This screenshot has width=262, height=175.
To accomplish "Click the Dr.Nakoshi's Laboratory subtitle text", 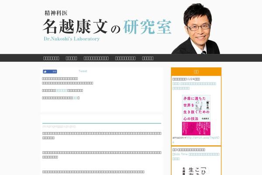I will 72,39.
